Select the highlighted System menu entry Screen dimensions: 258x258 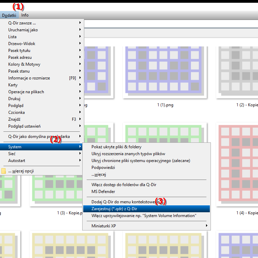(42, 147)
